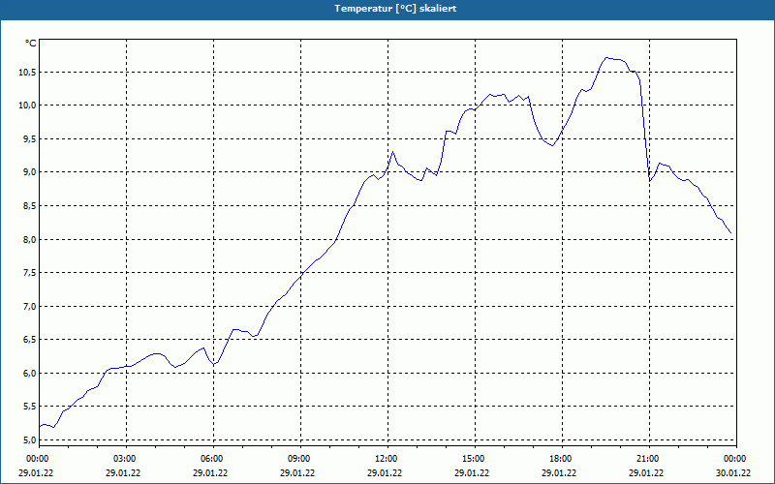Screen dimensions: 775x484
Task: Click the chart title Temperatur [°C] skaliert
Action: (x=395, y=9)
